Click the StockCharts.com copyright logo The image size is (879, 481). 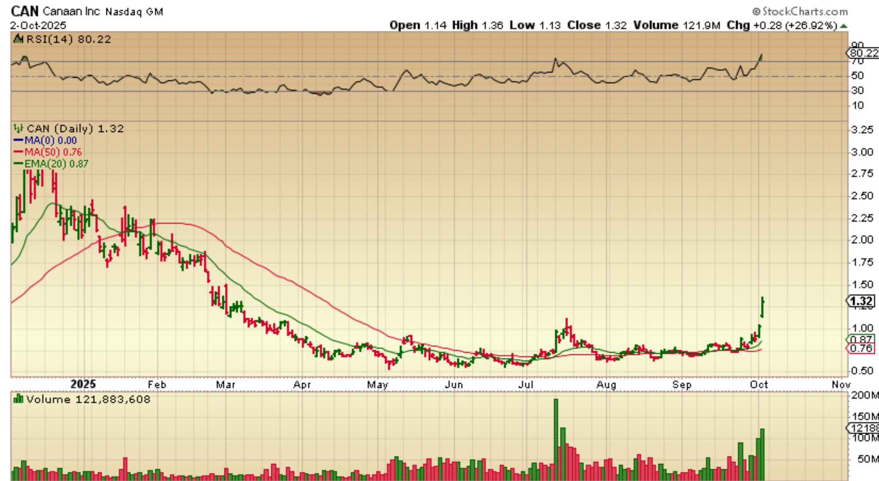pos(800,11)
